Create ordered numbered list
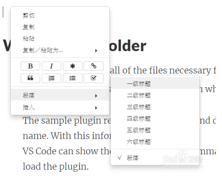Image resolution: width=222 pixels, height=176 pixels. (x=51, y=78)
